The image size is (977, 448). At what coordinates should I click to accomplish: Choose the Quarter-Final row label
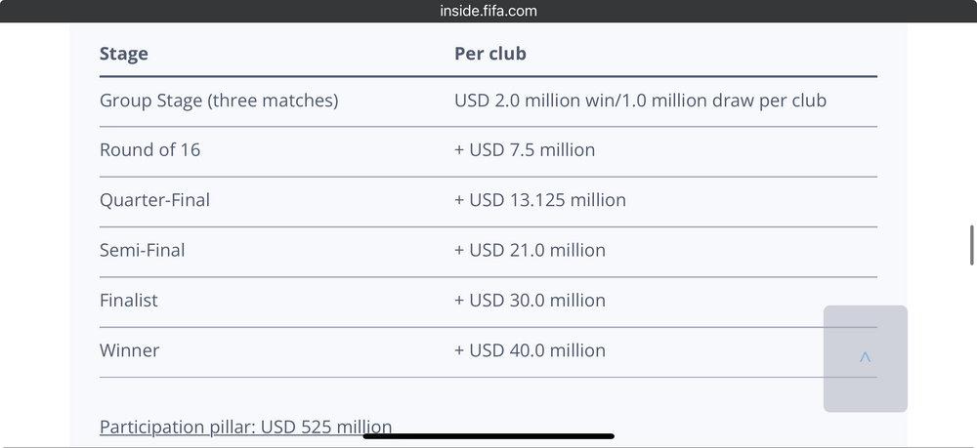coord(154,200)
